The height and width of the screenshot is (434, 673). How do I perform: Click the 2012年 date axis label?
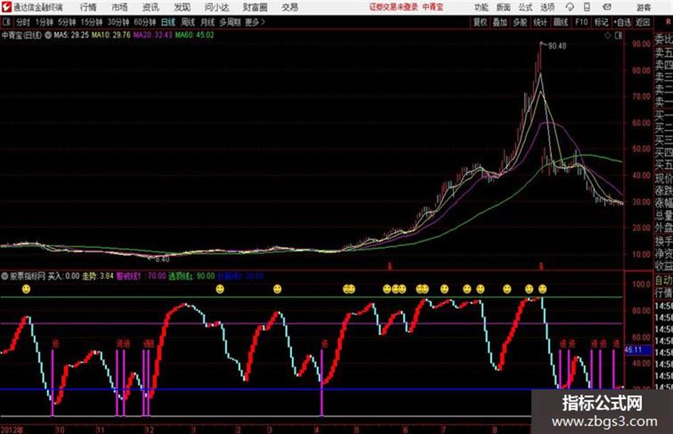coord(12,430)
